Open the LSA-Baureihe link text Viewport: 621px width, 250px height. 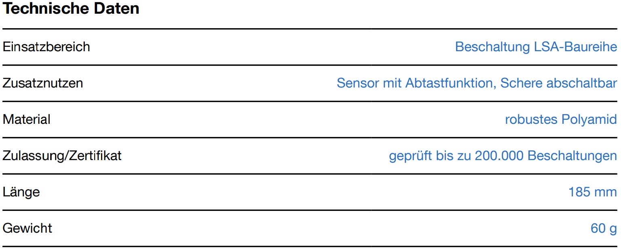[x=573, y=47]
